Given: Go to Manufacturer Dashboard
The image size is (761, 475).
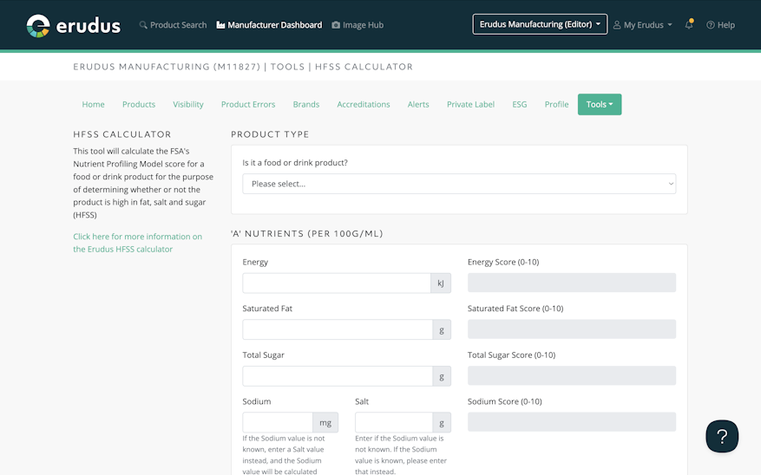Looking at the screenshot, I should tap(269, 25).
